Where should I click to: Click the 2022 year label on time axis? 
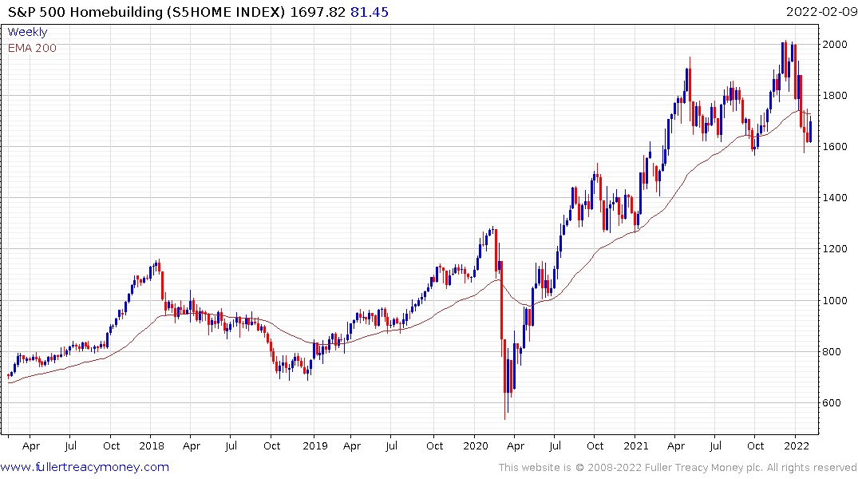click(x=797, y=445)
